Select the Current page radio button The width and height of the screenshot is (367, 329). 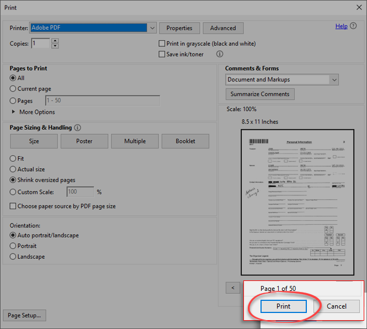pyautogui.click(x=13, y=89)
